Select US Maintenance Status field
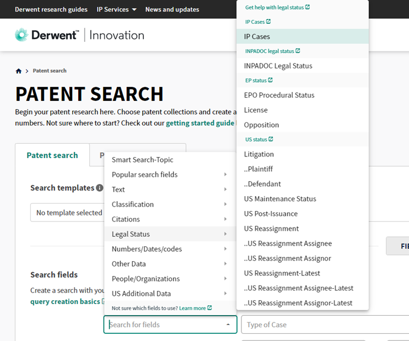 tap(303, 199)
